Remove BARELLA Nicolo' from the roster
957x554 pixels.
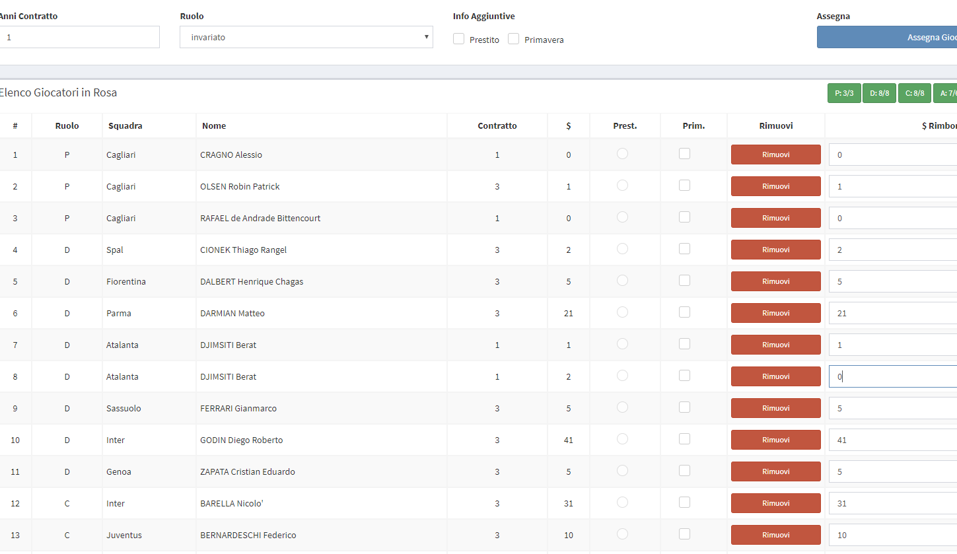click(x=775, y=503)
